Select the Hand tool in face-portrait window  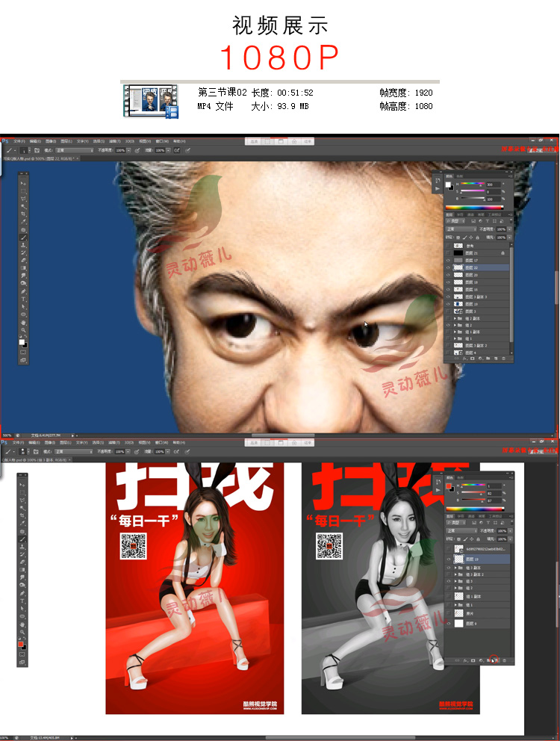pos(23,323)
